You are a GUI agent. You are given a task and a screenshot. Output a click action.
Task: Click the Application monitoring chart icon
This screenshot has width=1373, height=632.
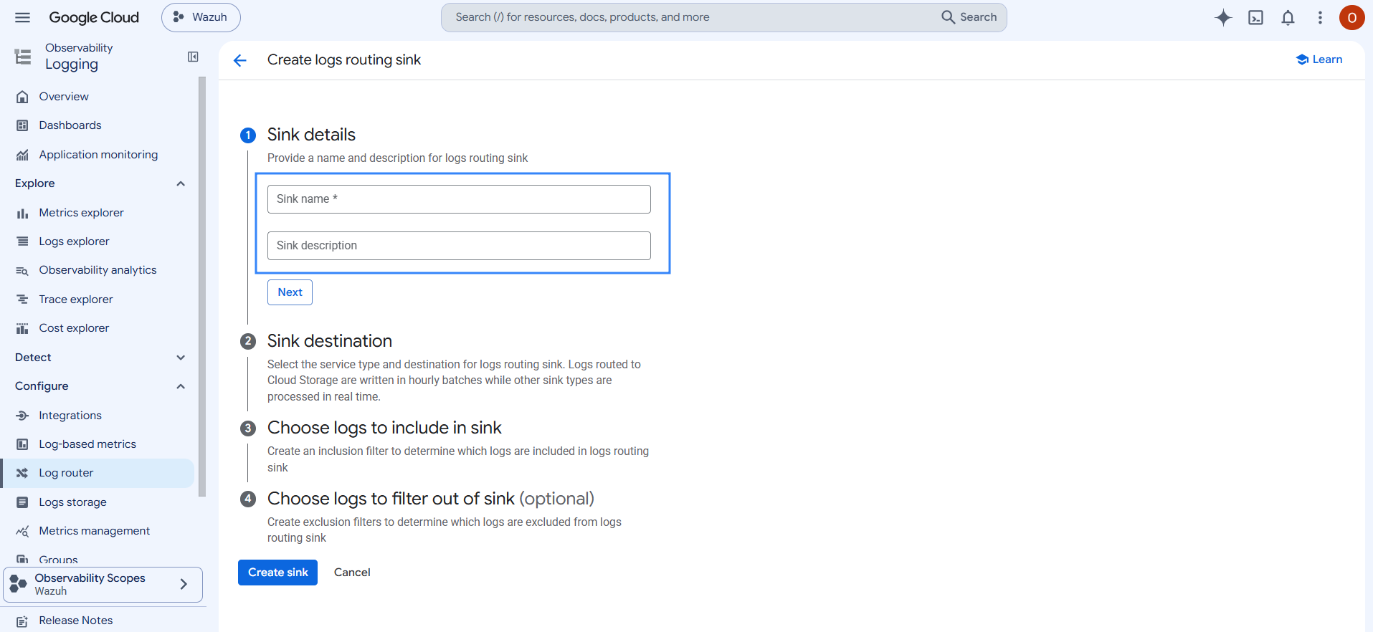point(23,155)
